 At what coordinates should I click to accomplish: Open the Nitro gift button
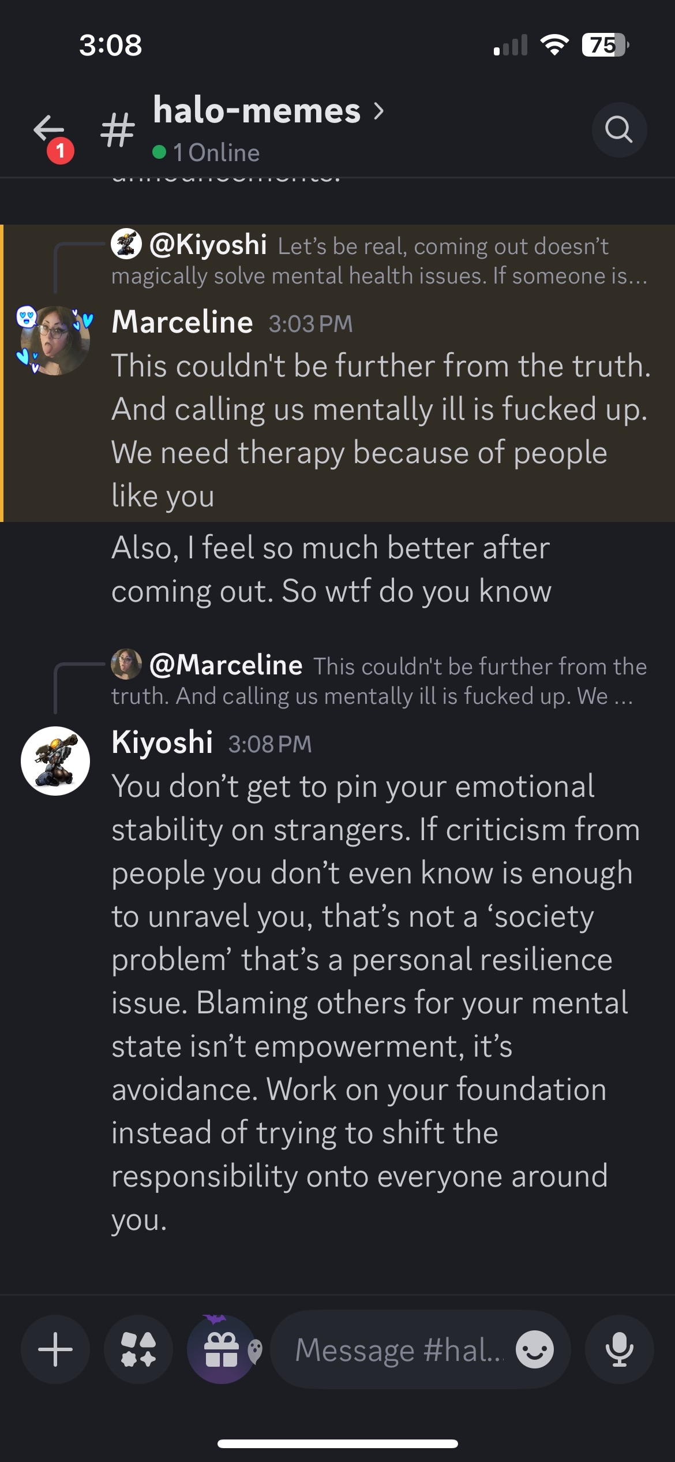(222, 1349)
